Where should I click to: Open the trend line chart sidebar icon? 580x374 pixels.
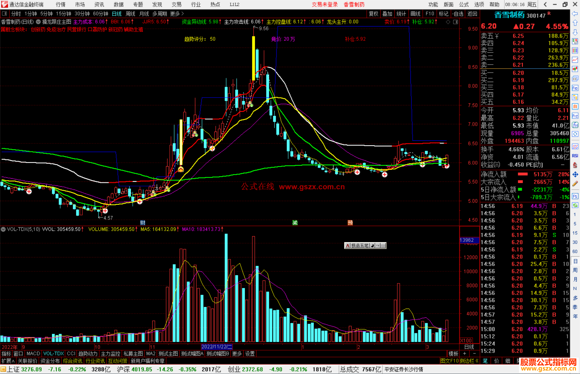(575, 60)
